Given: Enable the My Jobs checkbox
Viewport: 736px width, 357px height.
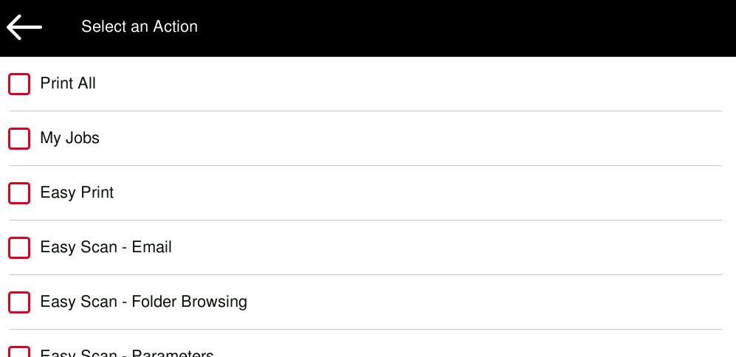Looking at the screenshot, I should point(19,139).
